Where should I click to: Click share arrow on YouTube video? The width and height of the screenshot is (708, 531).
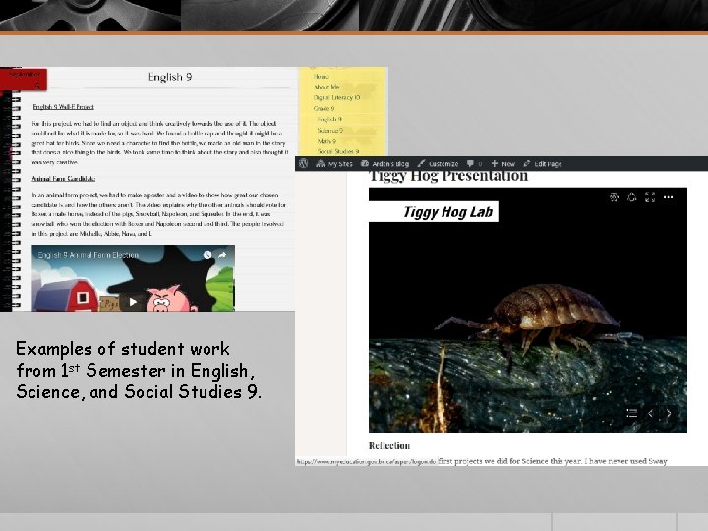coord(222,255)
